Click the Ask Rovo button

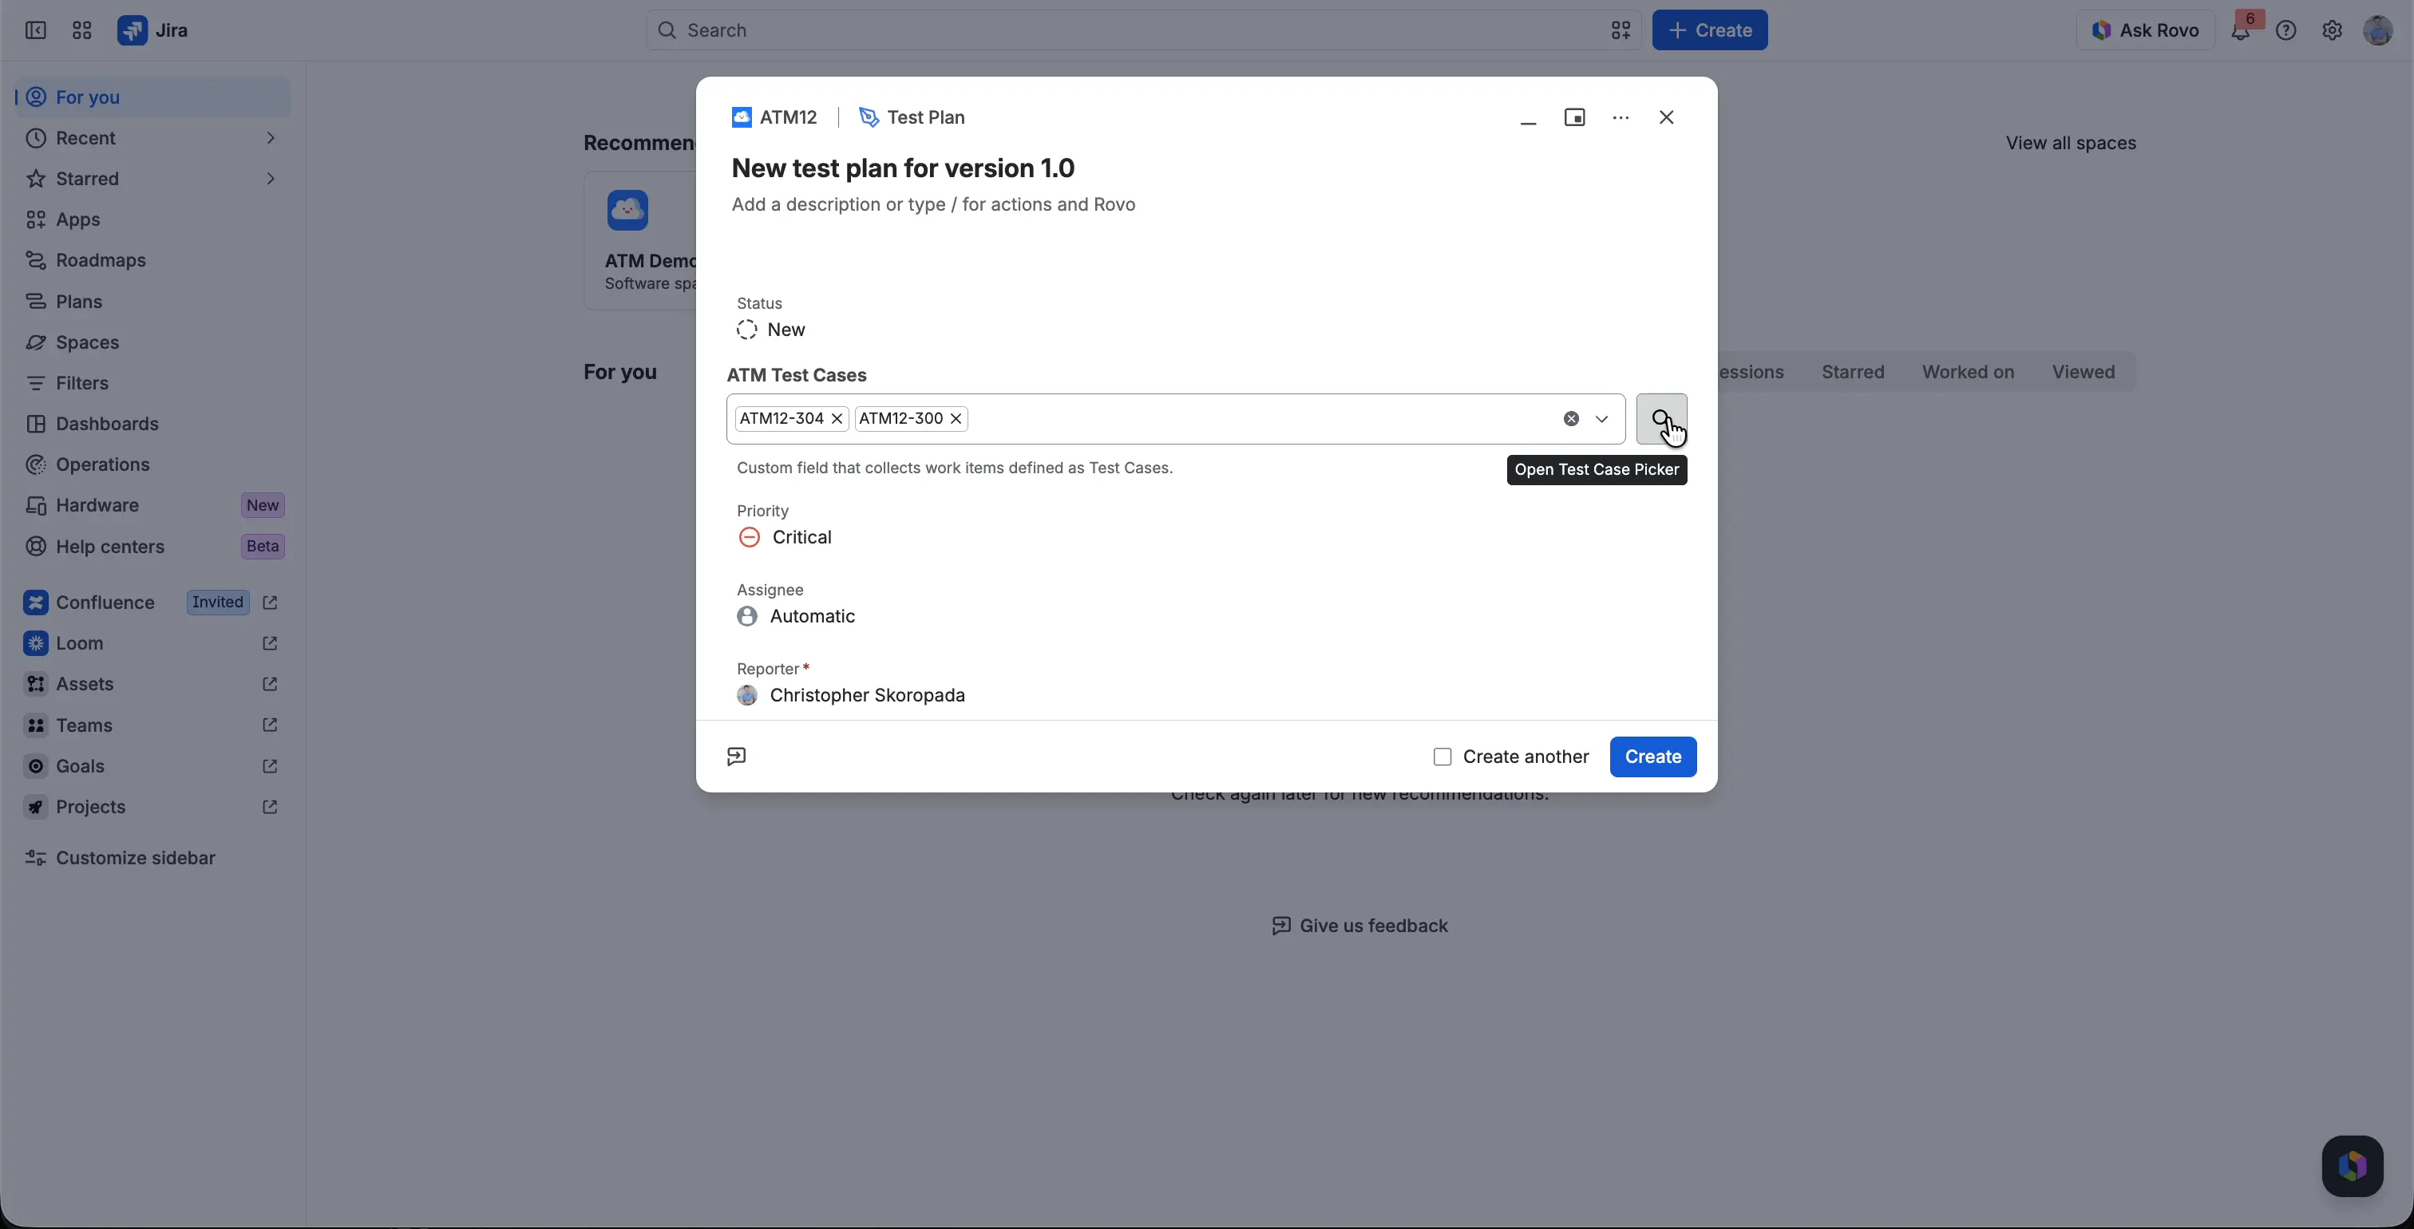2145,30
